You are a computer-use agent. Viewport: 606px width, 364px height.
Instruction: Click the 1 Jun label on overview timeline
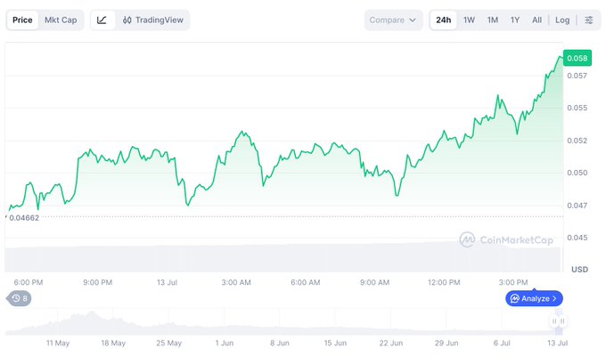click(225, 344)
